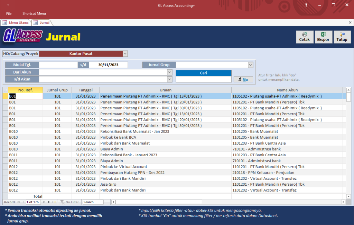
Task: Close the form with Tutup button
Action: tap(342, 37)
